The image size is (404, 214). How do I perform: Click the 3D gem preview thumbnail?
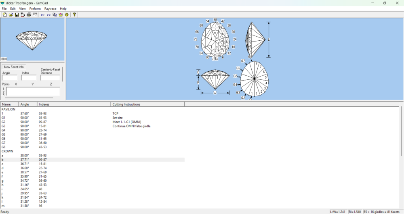[32, 39]
